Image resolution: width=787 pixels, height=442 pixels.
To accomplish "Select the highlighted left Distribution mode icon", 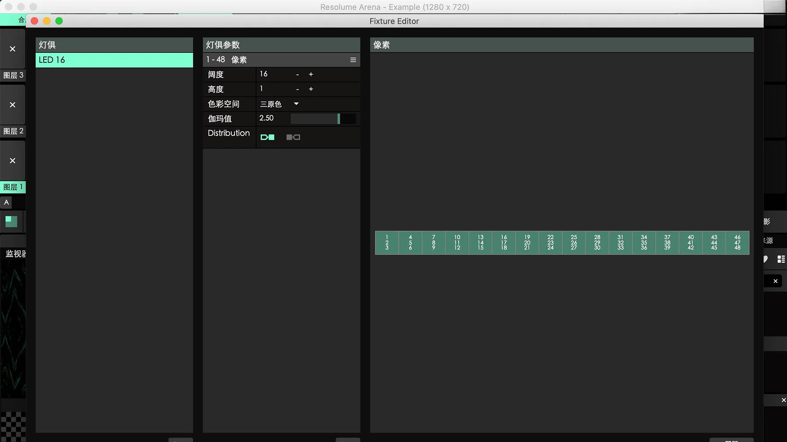I will [x=267, y=137].
